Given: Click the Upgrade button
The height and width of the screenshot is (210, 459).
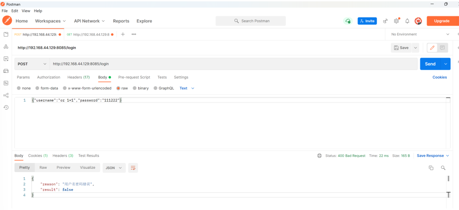Looking at the screenshot, I should click(x=442, y=21).
